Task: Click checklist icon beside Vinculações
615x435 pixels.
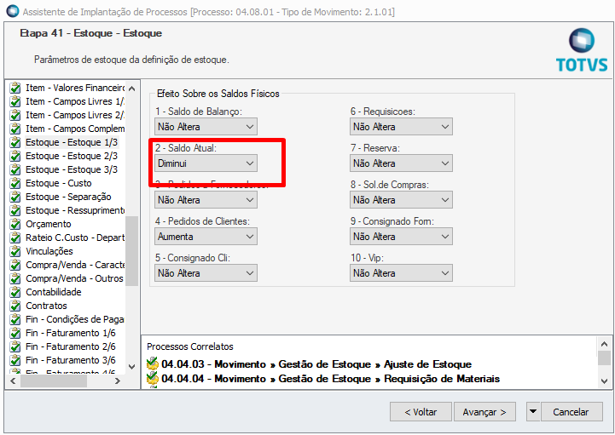Action: [15, 251]
